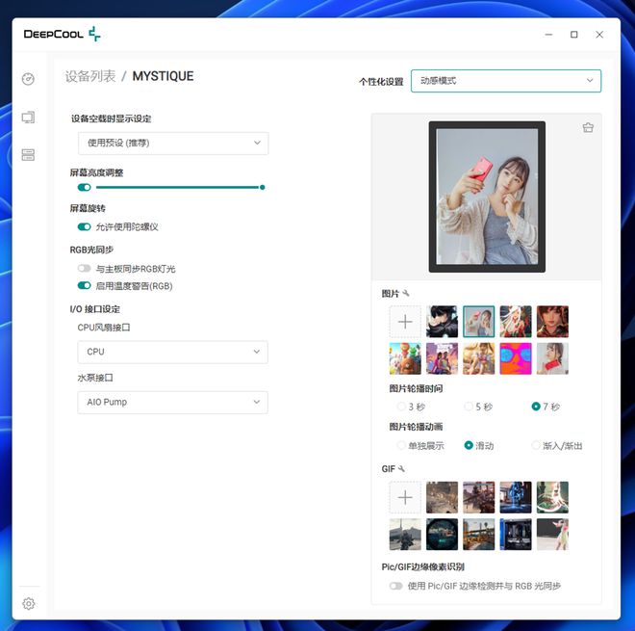Viewport: 635px width, 631px height.
Task: Select the red-toned portrait picture thumbnail
Action: point(552,322)
